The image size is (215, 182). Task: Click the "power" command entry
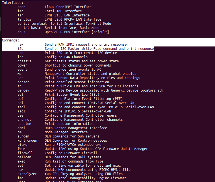tap(22, 65)
